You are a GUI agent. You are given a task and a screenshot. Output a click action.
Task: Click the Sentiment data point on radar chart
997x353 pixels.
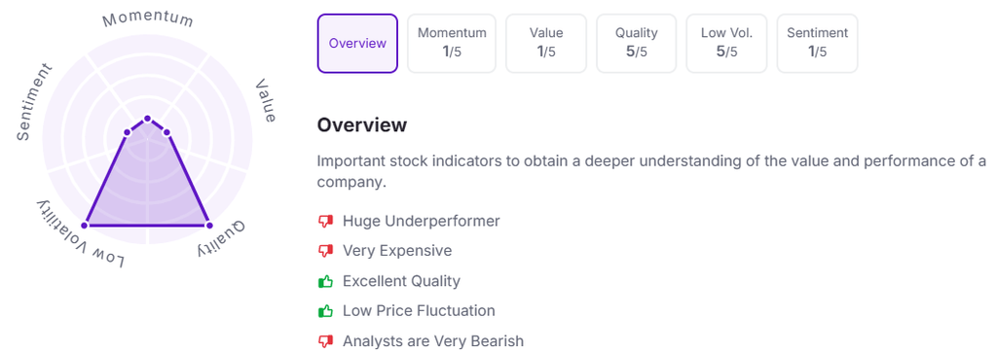point(128,132)
